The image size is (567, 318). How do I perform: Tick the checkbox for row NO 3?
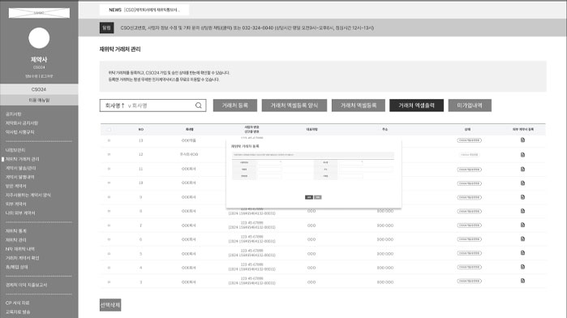coord(109,281)
